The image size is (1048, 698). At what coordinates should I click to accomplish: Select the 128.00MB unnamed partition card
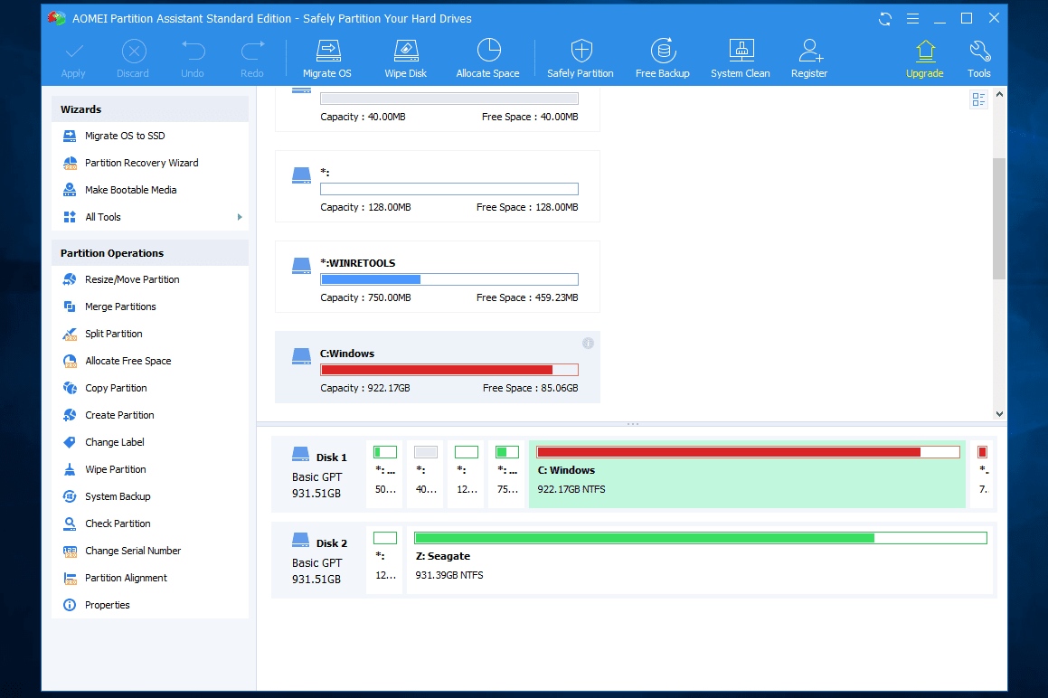438,186
